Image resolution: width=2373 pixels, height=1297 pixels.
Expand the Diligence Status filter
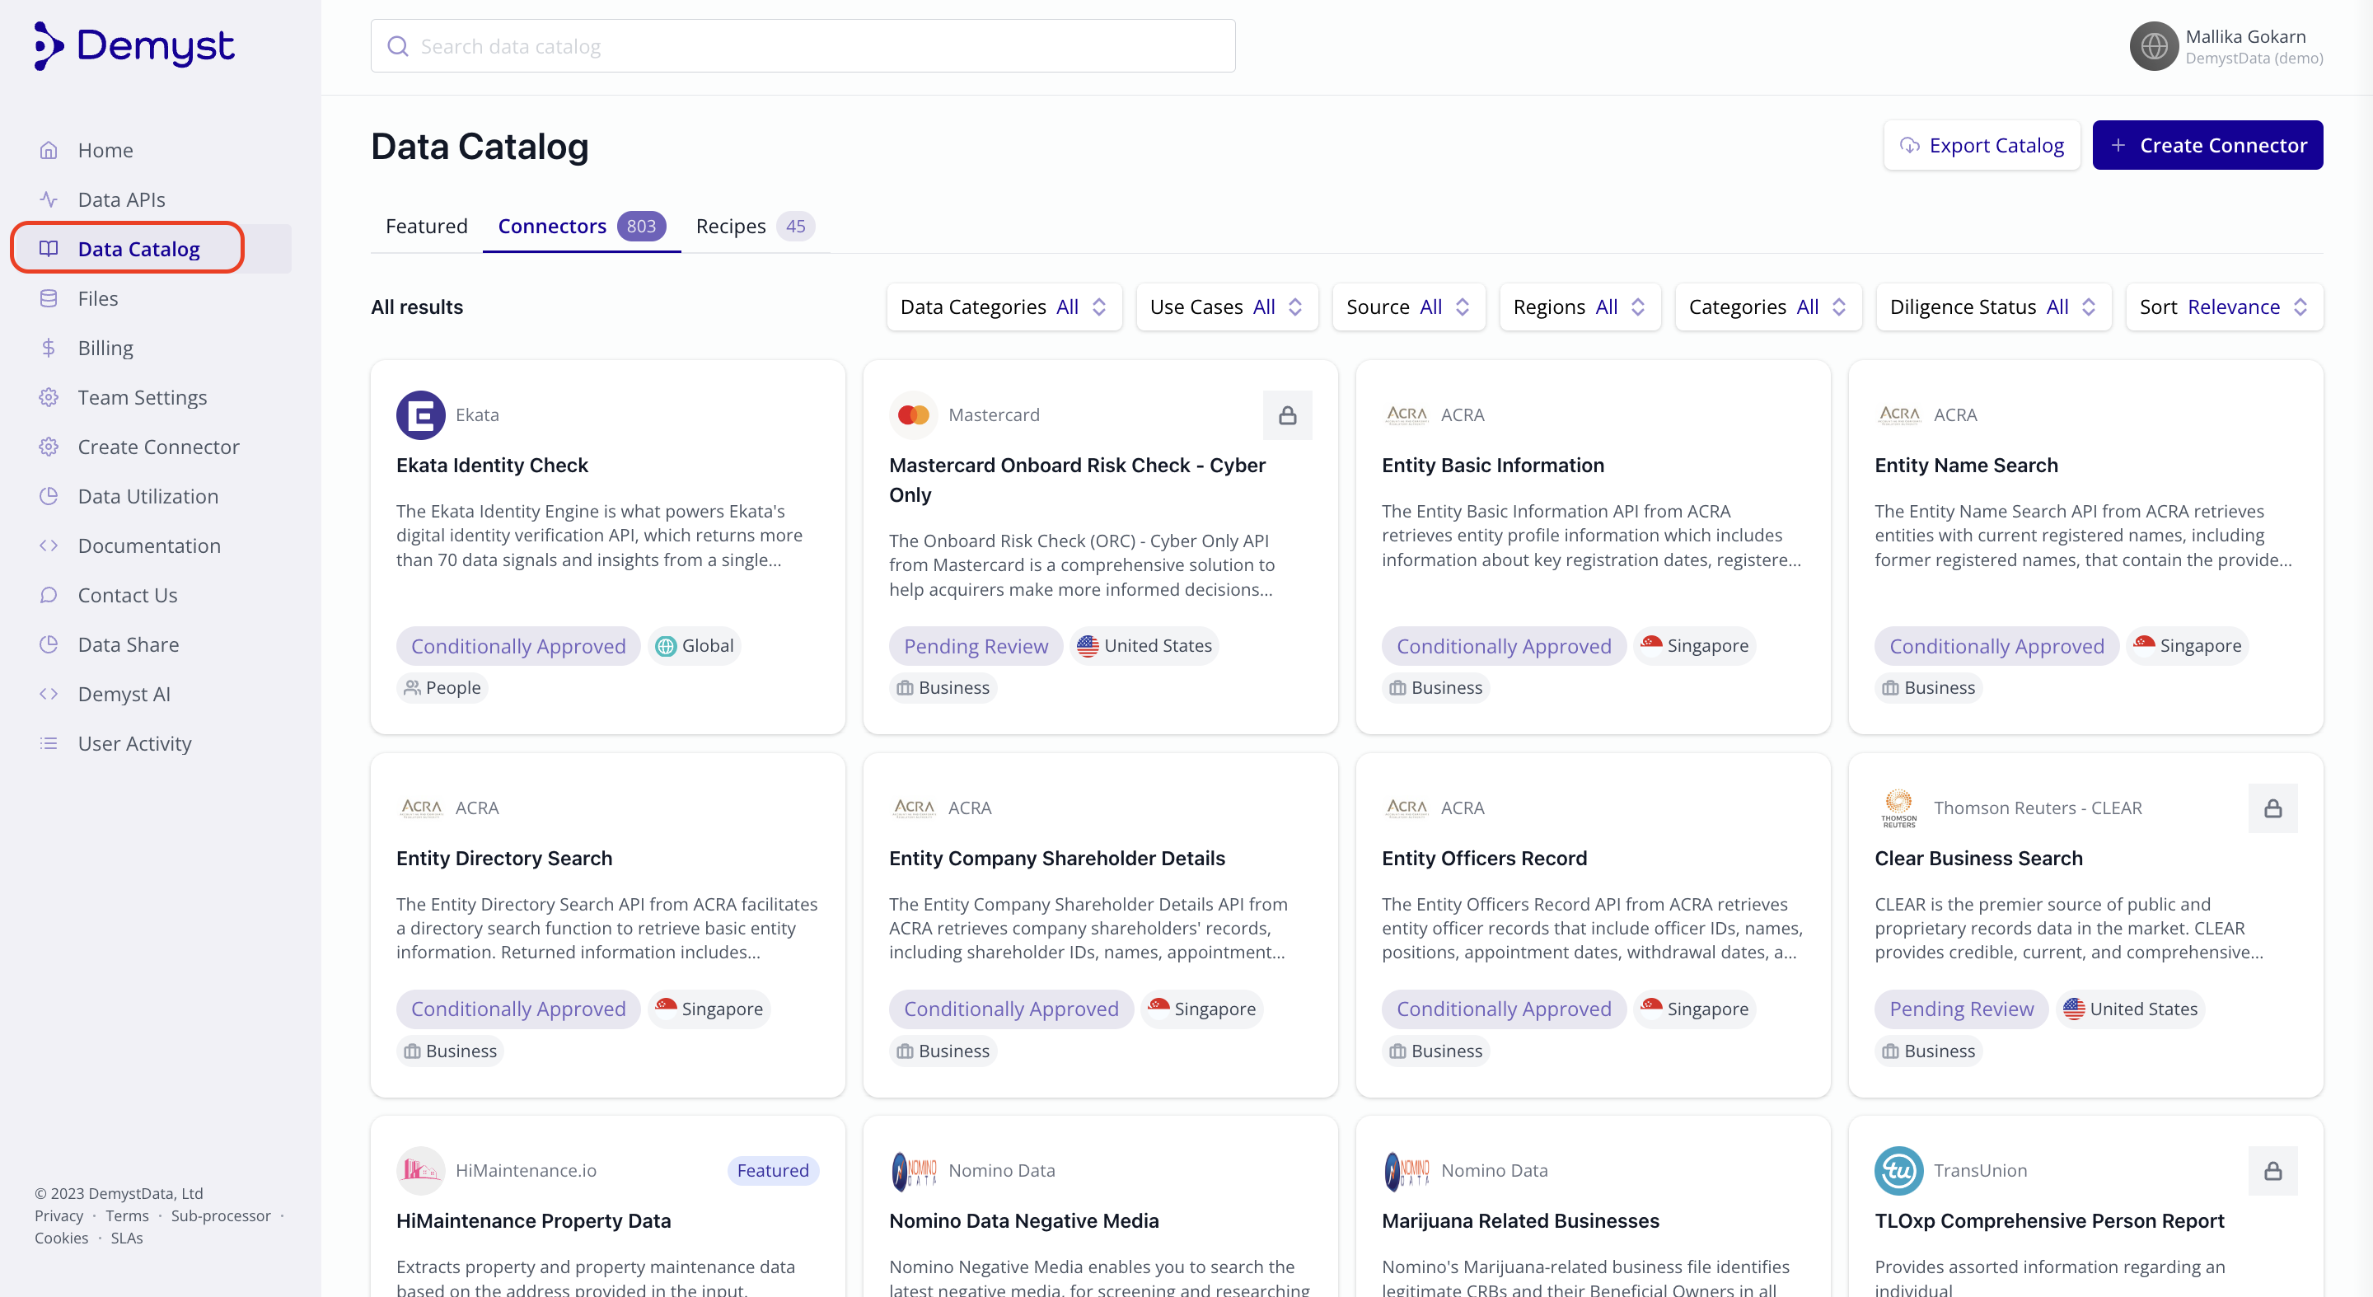[x=1992, y=307]
